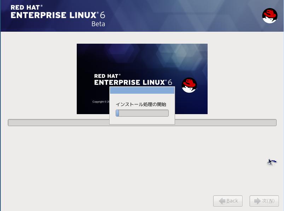This screenshot has width=284, height=211.
Task: Click the main installation progress bar
Action: click(x=142, y=123)
